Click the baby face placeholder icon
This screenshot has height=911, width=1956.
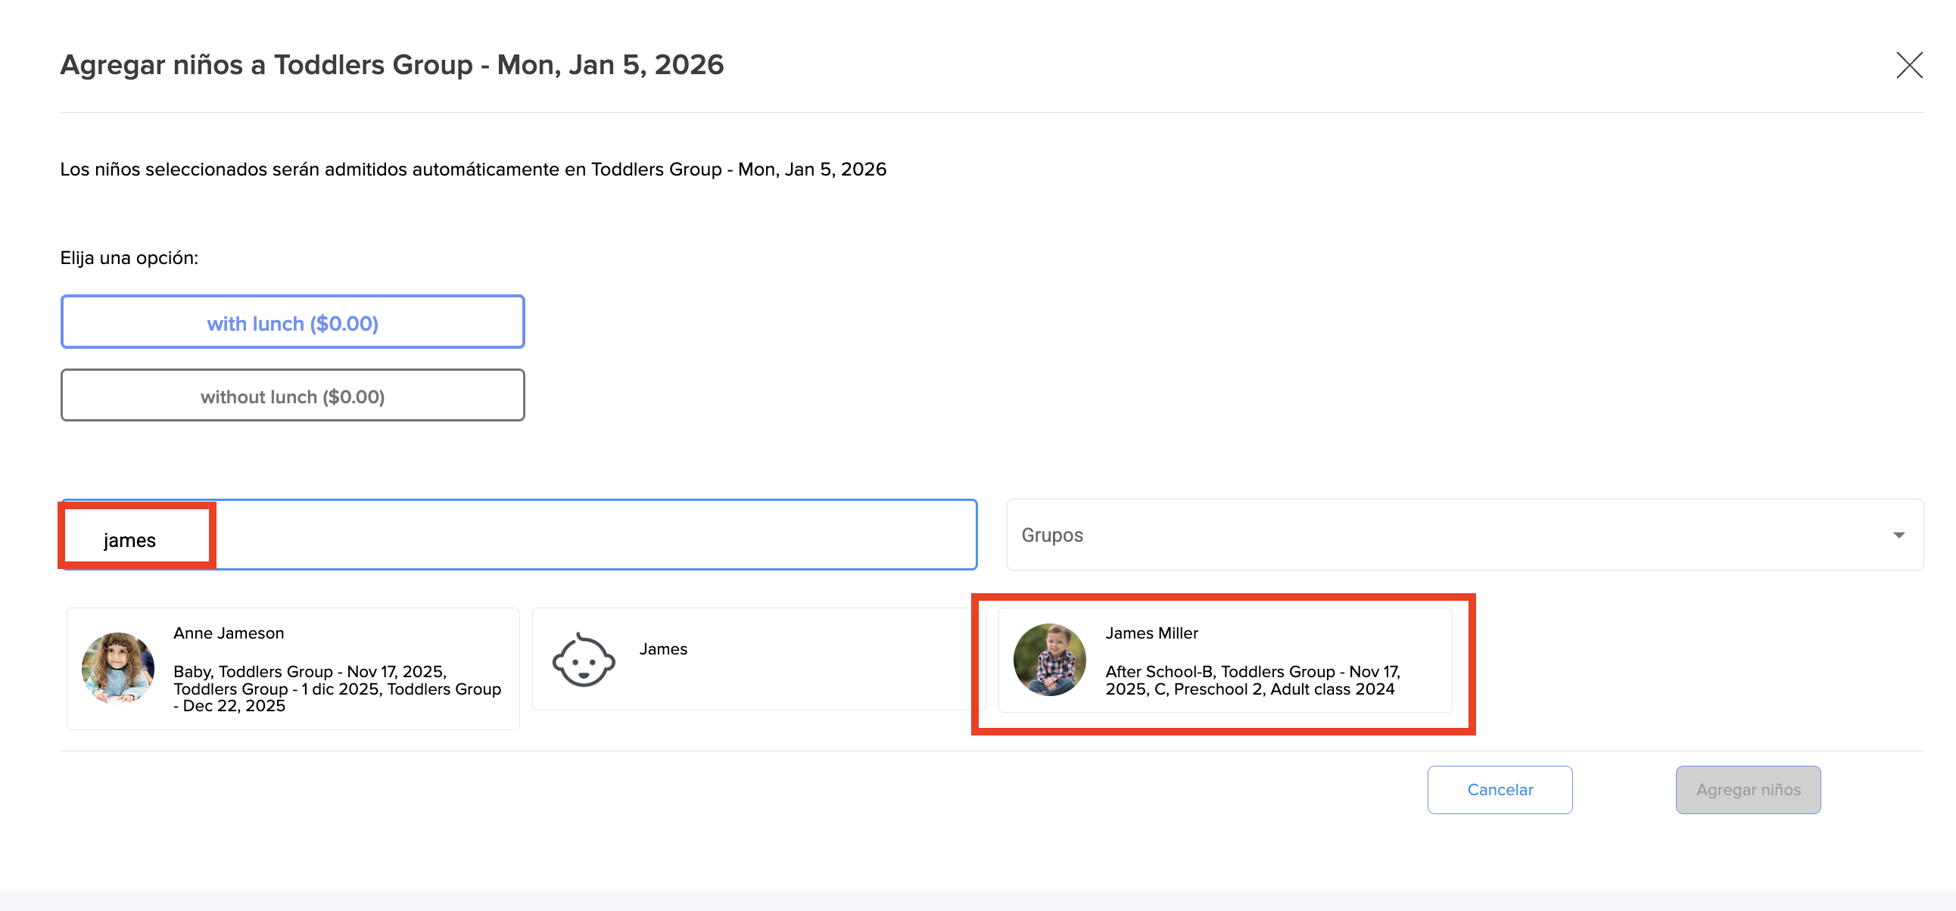click(583, 660)
